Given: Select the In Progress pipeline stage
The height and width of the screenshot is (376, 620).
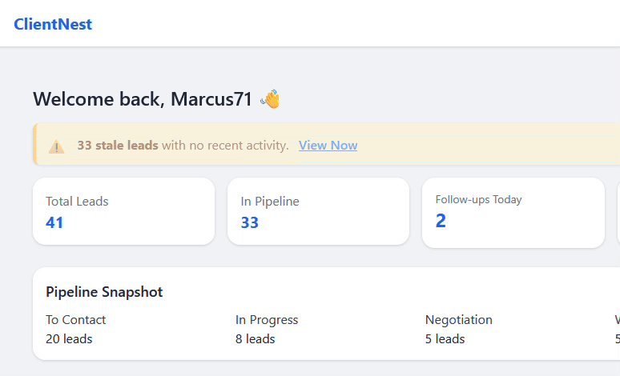Looking at the screenshot, I should [x=267, y=319].
